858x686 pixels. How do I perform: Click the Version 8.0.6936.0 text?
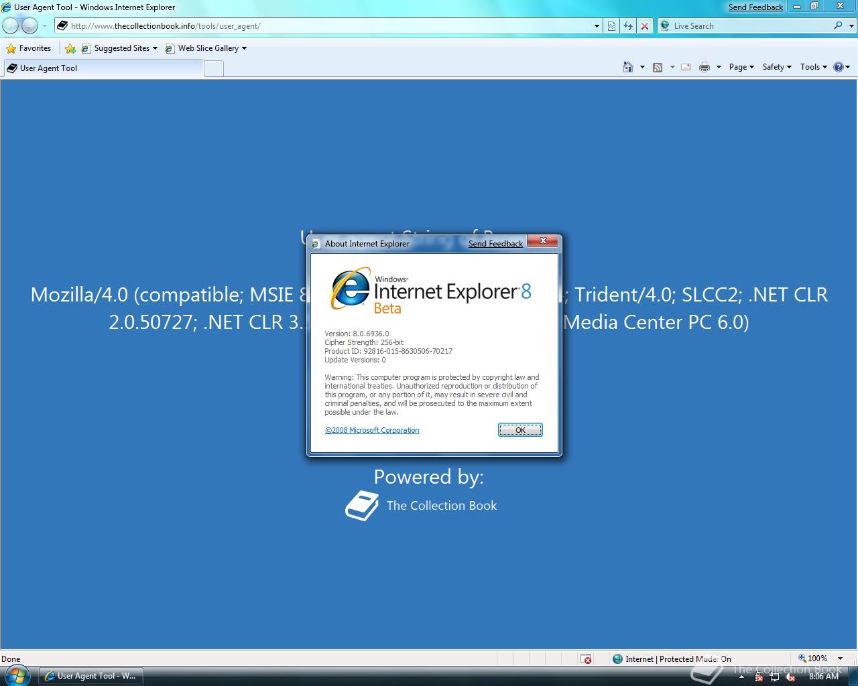[357, 334]
